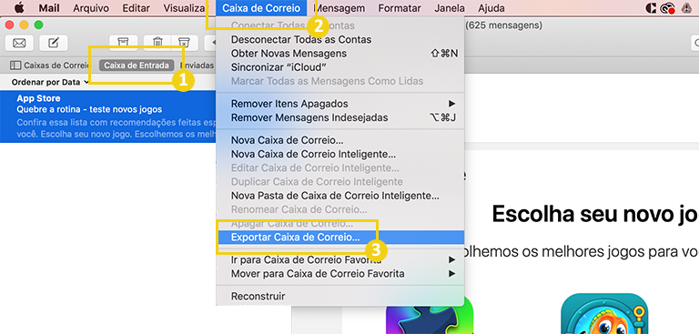The image size is (699, 334).
Task: Click the archive box toolbar icon
Action: coord(123,44)
